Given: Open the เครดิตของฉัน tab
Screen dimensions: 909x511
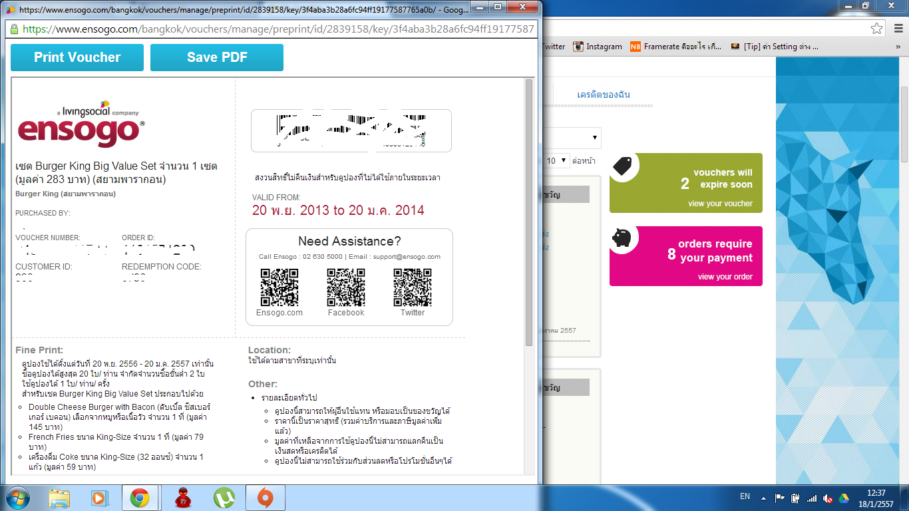Looking at the screenshot, I should click(x=604, y=94).
